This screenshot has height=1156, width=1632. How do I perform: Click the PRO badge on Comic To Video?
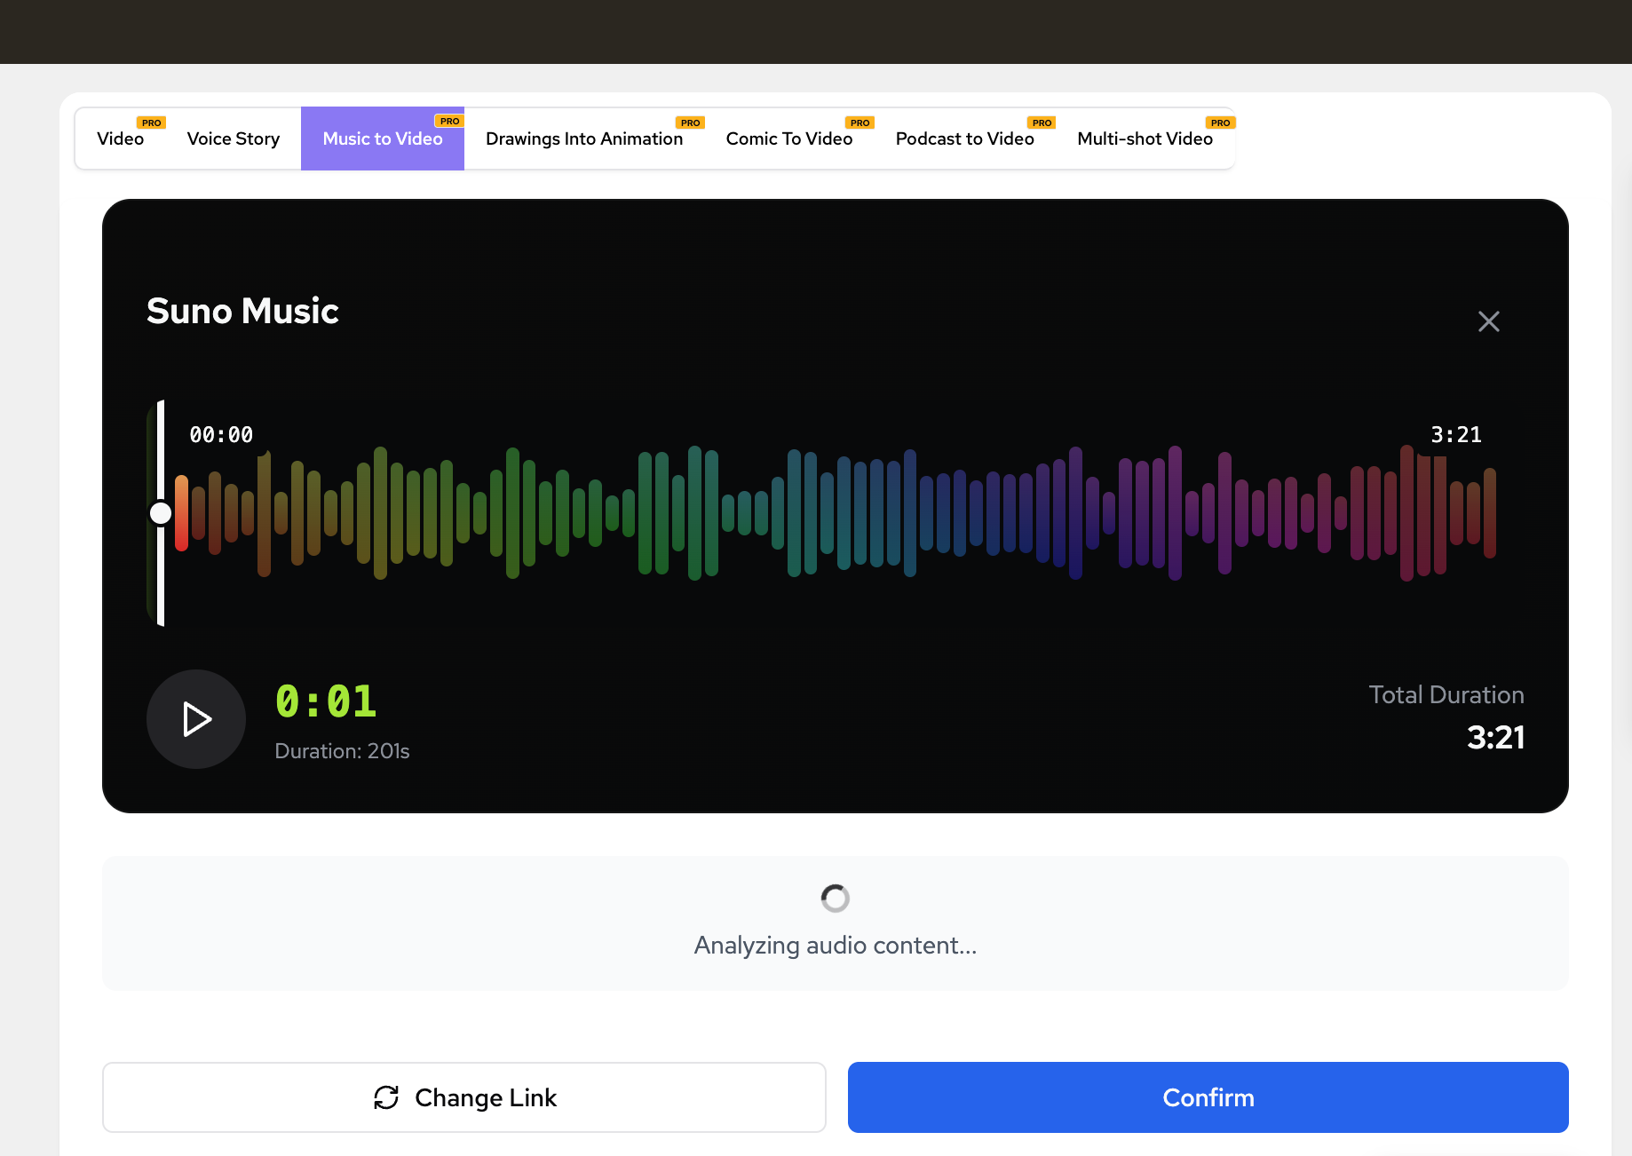point(860,123)
